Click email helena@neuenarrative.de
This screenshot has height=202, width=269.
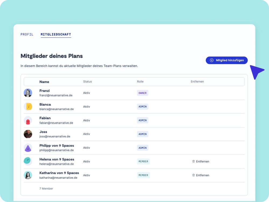[56, 164]
